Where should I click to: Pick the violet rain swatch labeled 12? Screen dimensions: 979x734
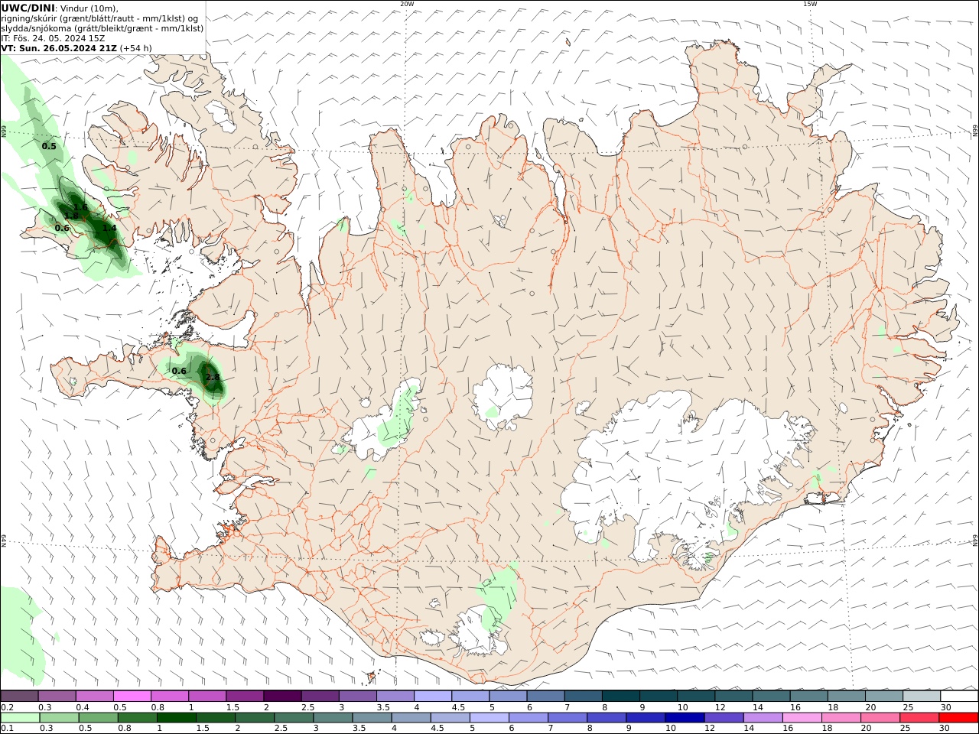724,718
